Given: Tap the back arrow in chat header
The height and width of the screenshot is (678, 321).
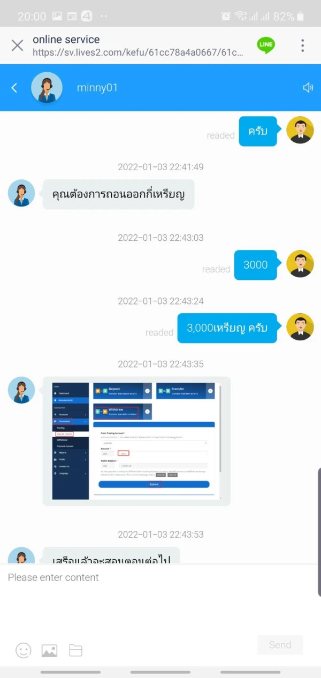Looking at the screenshot, I should tap(14, 88).
